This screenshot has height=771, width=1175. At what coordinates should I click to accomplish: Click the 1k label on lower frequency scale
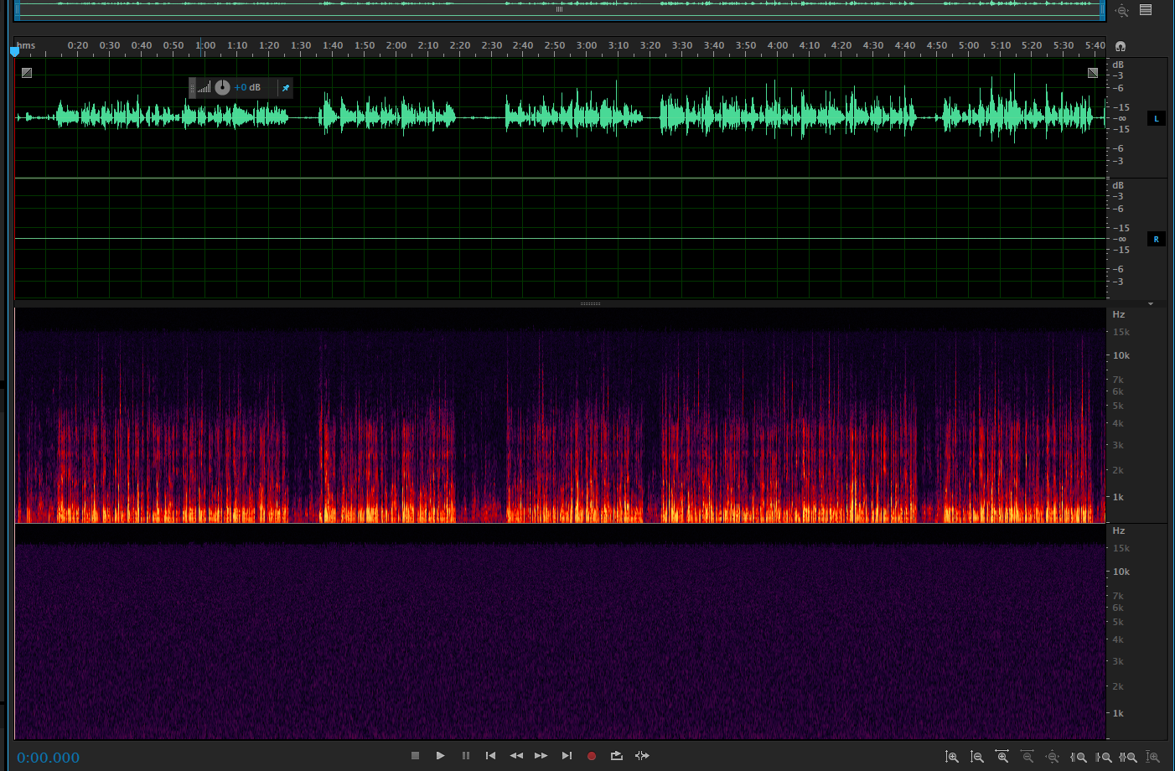(x=1118, y=713)
